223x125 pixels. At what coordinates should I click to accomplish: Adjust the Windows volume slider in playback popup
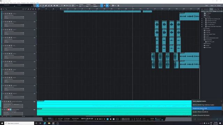click(207, 119)
